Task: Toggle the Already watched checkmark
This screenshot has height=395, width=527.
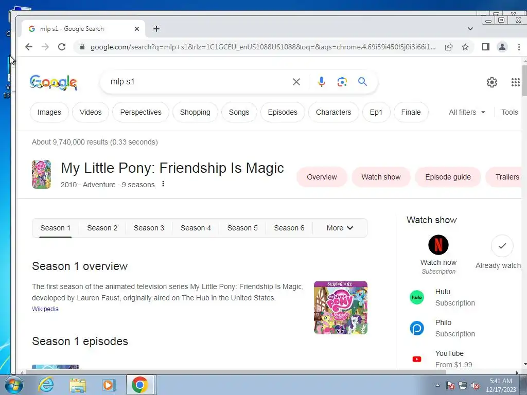Action: pyautogui.click(x=502, y=246)
